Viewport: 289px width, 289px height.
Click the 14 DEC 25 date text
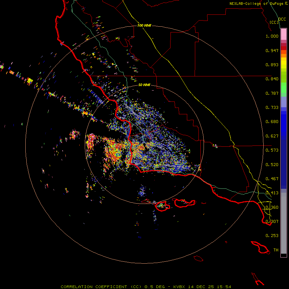click(201, 287)
